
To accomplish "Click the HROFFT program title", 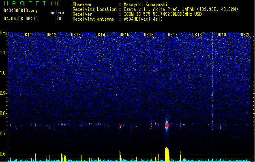I will coord(25,3).
